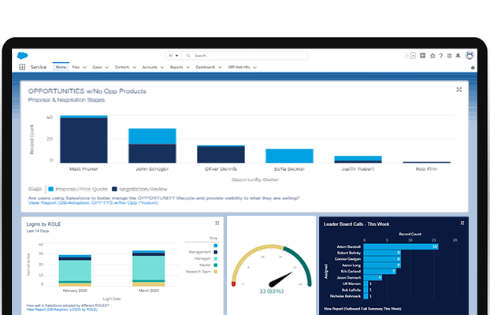Click the Managers role legend swatch
Screen dimensions: 490x315
click(x=216, y=258)
